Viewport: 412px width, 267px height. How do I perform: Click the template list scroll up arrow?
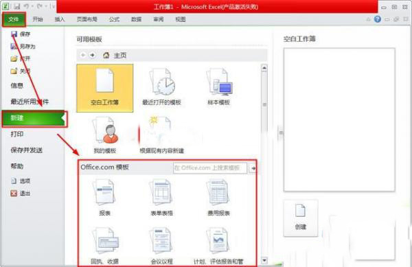tap(264, 68)
